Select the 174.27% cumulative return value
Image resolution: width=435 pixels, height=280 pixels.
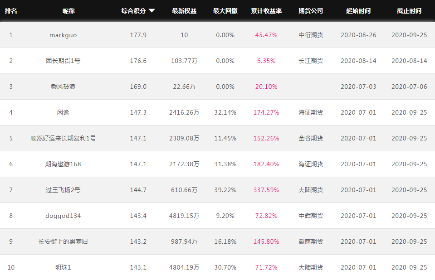pos(266,112)
